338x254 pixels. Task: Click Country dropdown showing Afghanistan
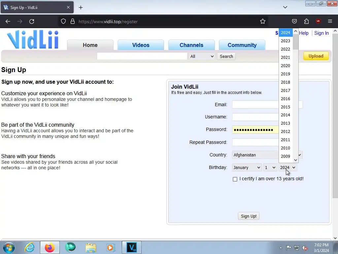click(x=267, y=155)
